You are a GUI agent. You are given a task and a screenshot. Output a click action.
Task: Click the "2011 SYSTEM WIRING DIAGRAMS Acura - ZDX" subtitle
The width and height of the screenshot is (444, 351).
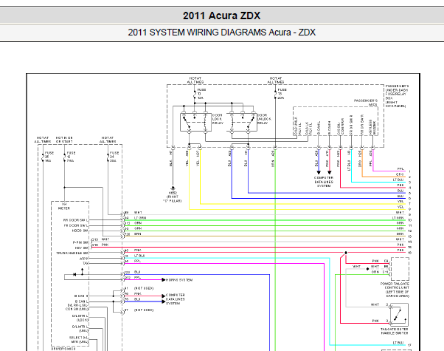click(x=221, y=33)
